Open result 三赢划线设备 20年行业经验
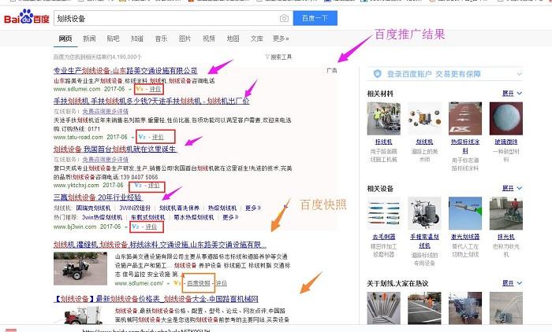This screenshot has height=332, width=552. pos(98,197)
